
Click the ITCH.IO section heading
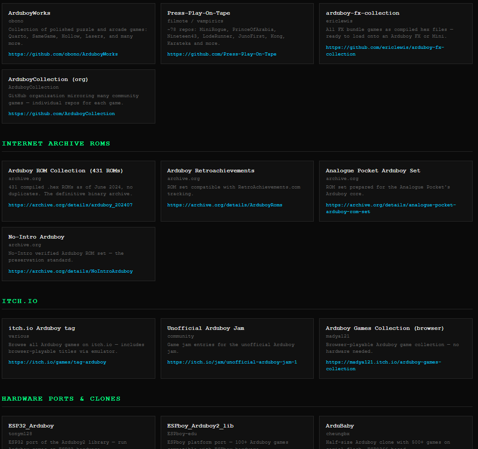[x=20, y=301]
